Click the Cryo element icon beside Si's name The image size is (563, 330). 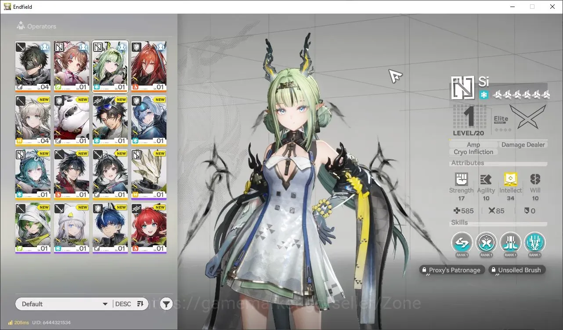484,95
